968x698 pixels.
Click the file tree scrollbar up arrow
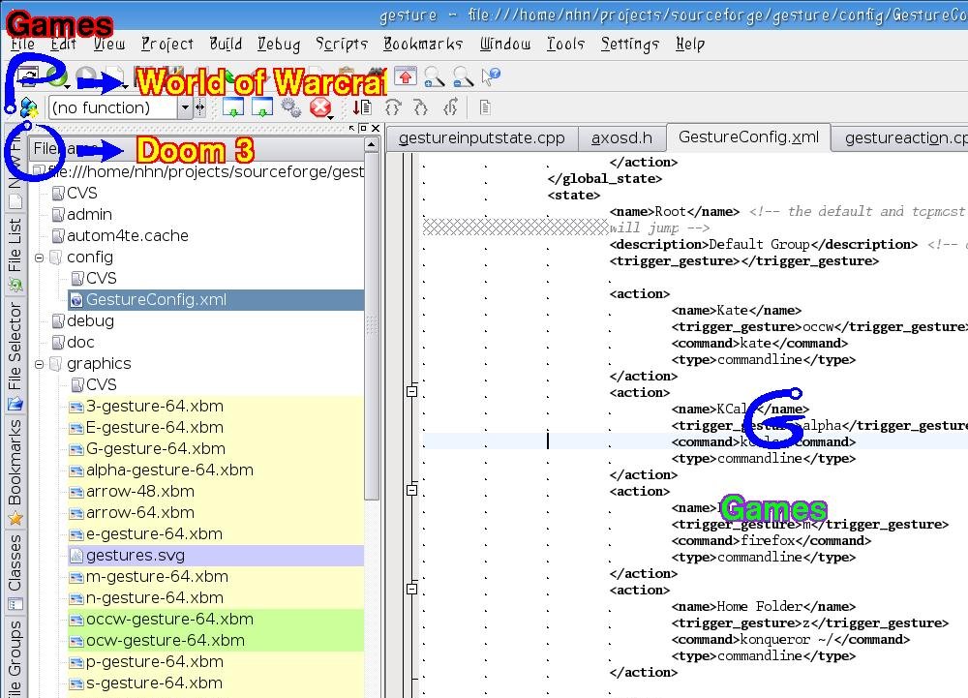[x=371, y=145]
